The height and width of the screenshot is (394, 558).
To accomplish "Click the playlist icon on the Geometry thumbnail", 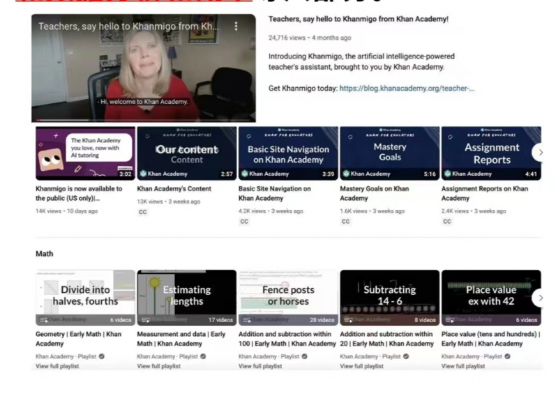I will (44, 320).
